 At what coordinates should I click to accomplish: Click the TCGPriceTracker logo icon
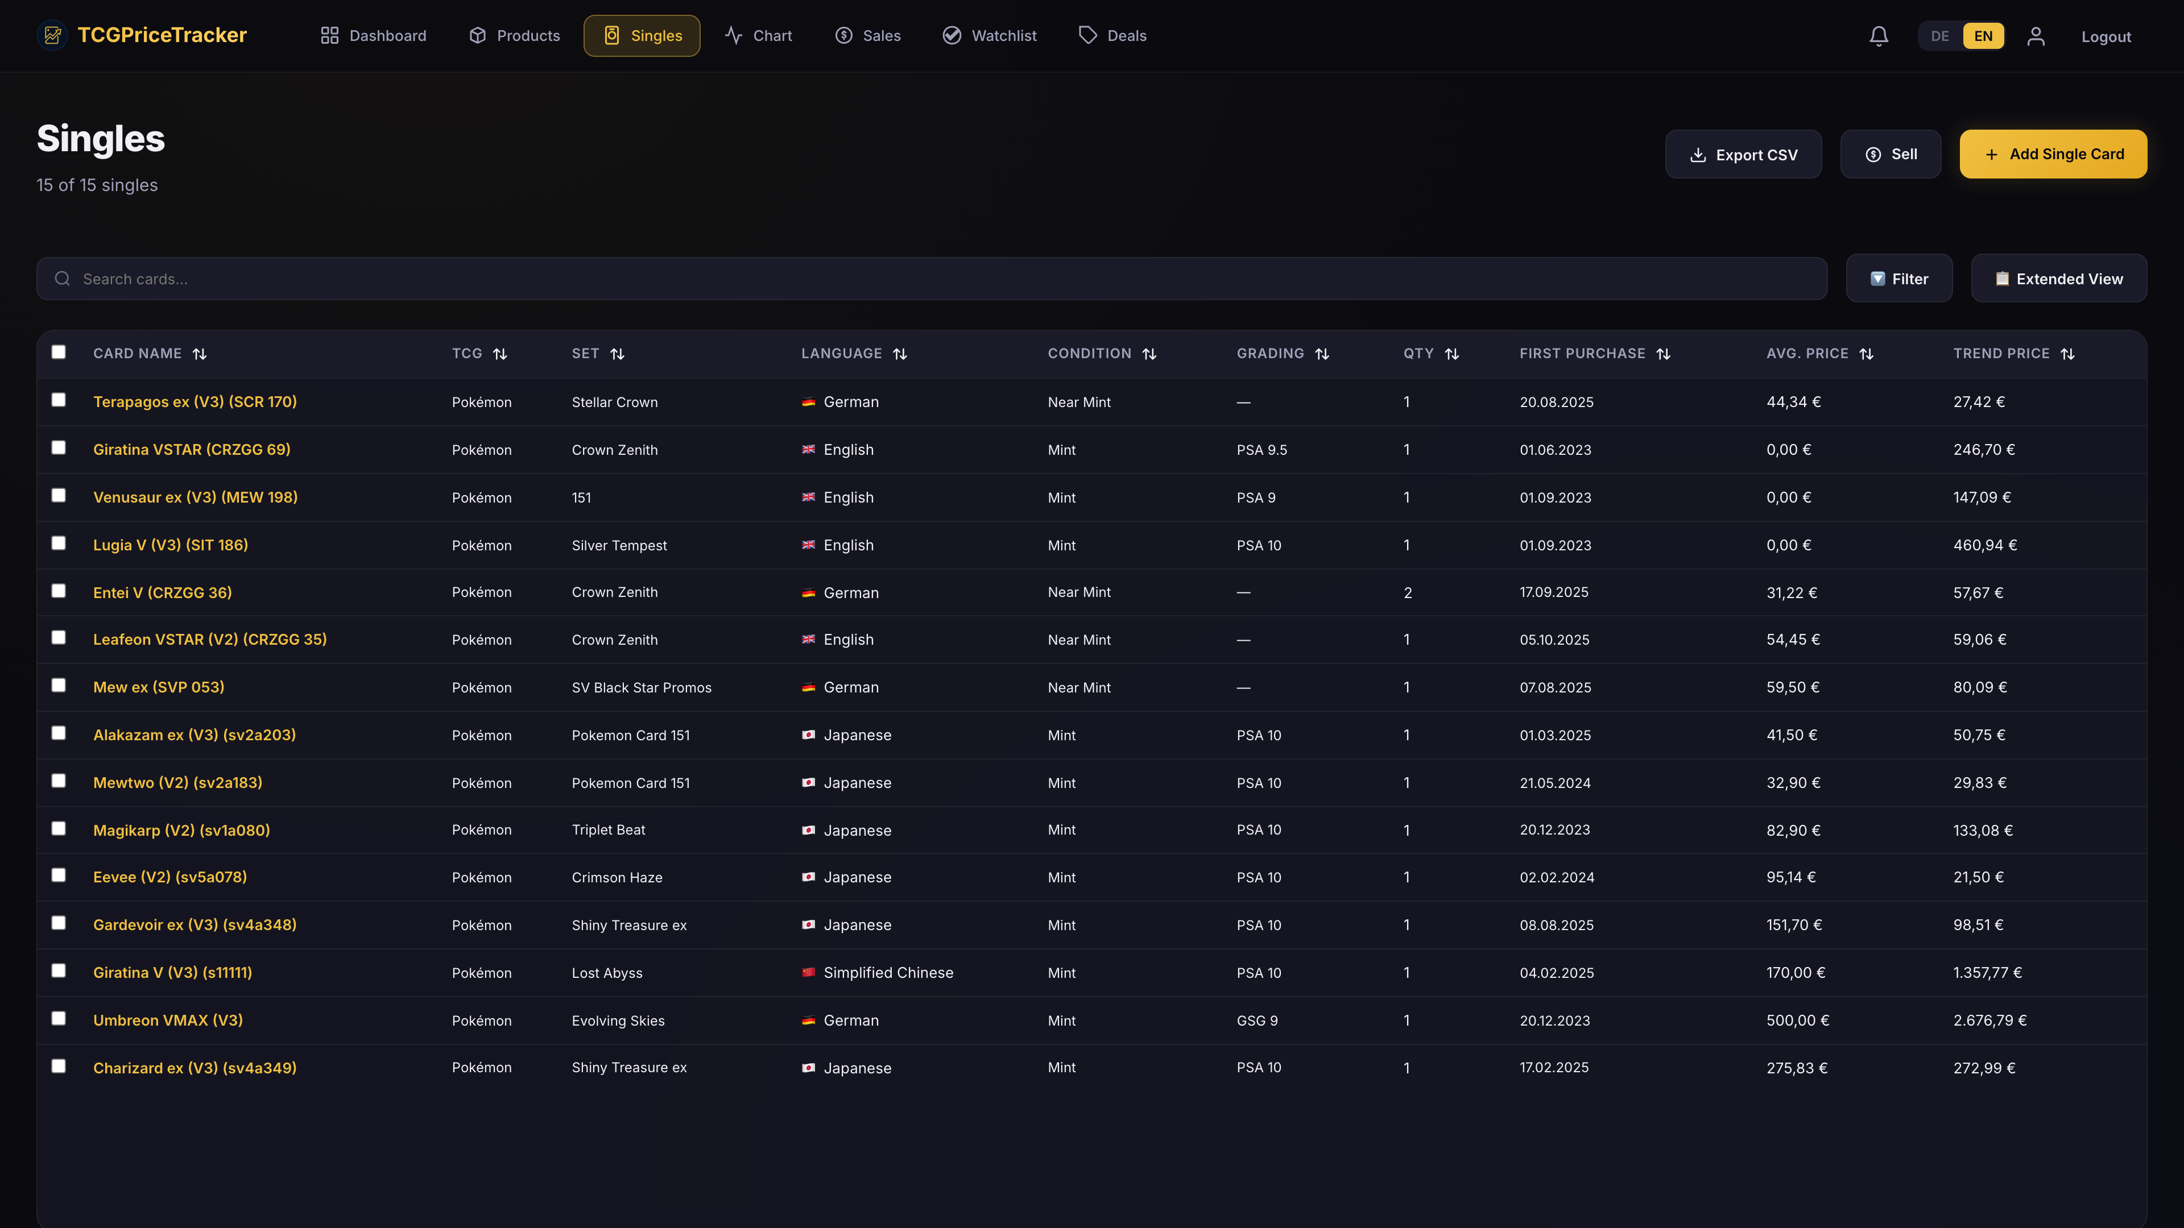click(x=52, y=35)
